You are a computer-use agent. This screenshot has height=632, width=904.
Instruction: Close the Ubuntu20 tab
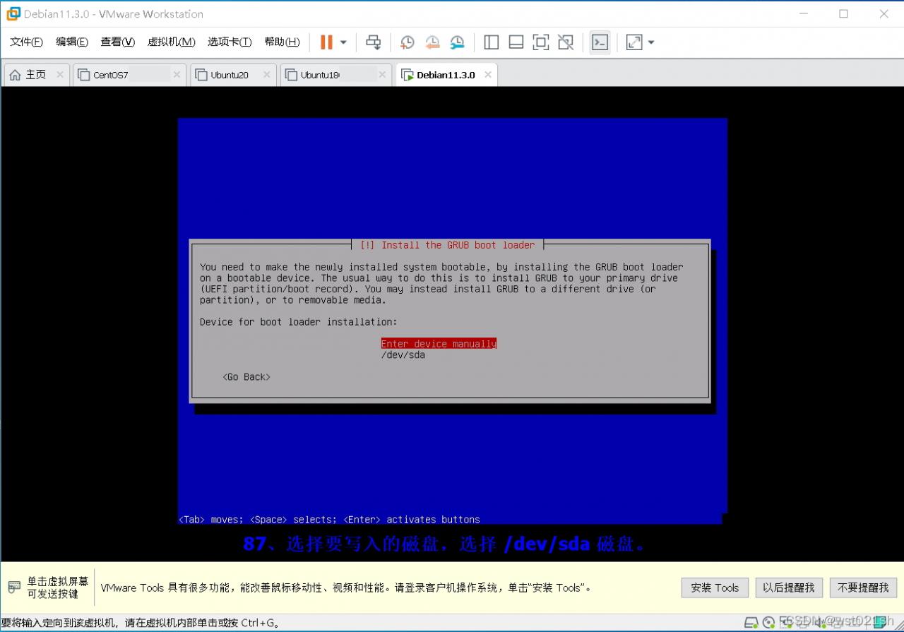(266, 74)
